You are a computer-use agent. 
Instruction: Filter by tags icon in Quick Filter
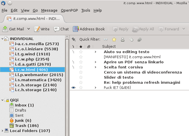click(x=131, y=39)
